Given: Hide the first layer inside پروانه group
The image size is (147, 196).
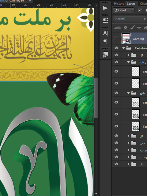Looking at the screenshot, I should pos(116,71).
